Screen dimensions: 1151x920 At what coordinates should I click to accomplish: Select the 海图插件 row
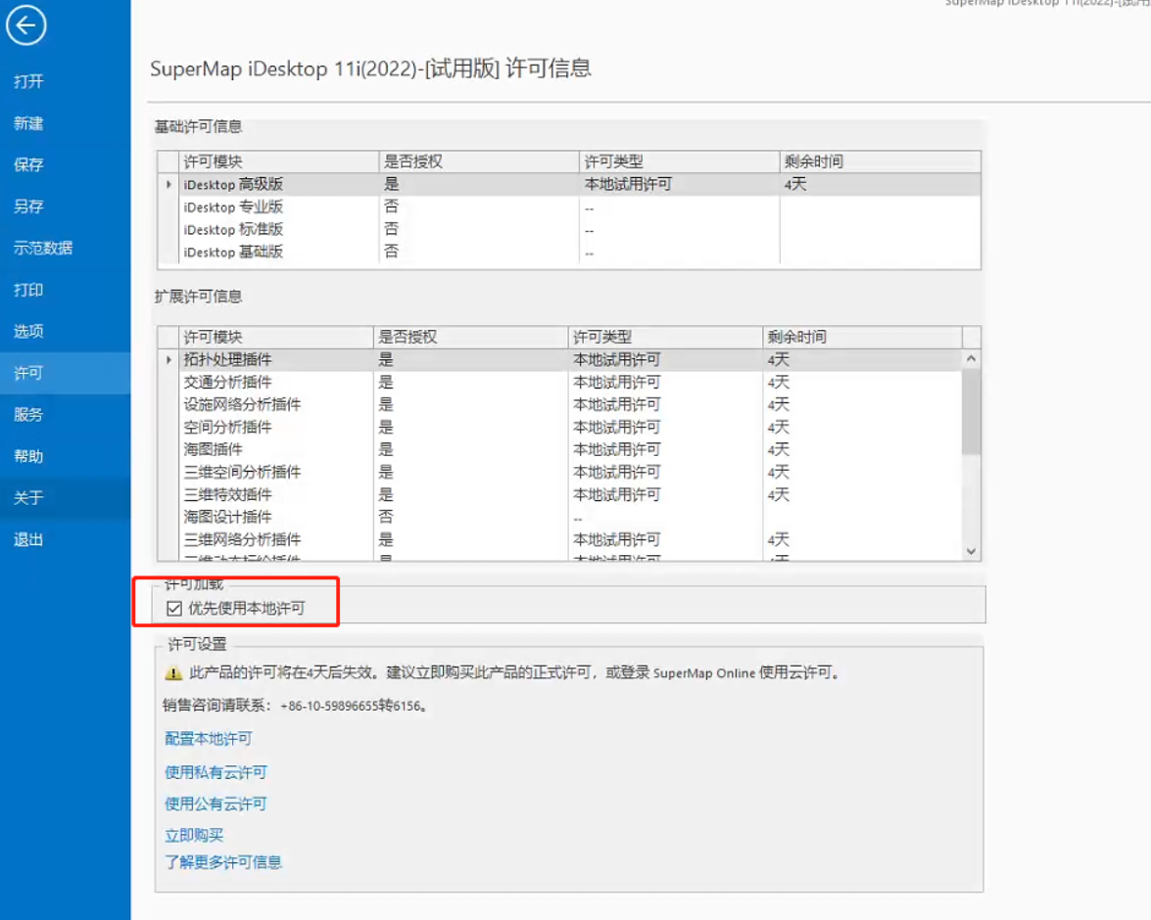click(559, 449)
